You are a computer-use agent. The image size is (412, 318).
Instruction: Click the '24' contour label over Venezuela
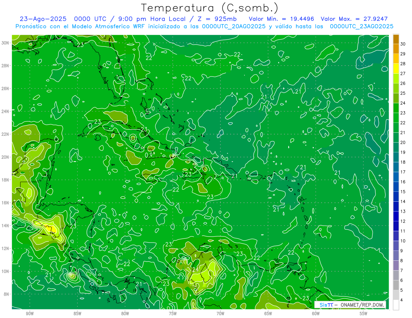tap(195, 270)
